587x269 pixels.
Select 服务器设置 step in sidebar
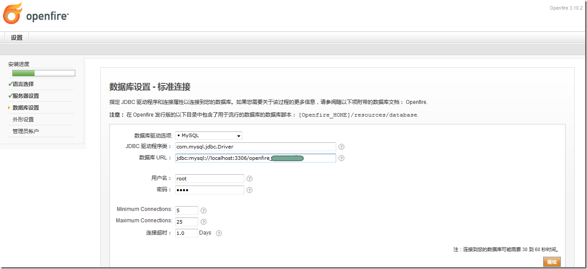tap(26, 96)
